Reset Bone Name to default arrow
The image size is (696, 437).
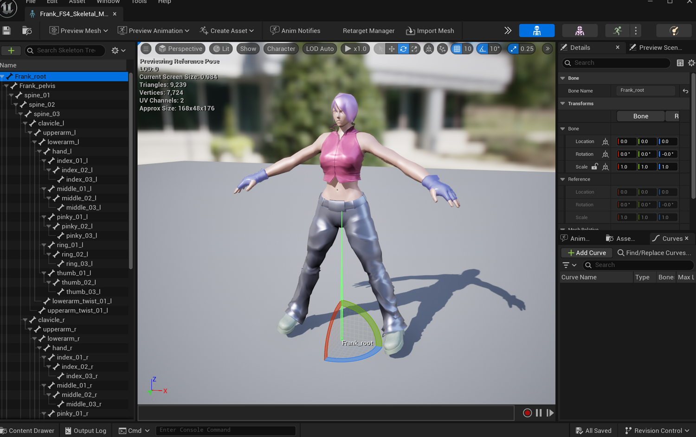pos(685,91)
